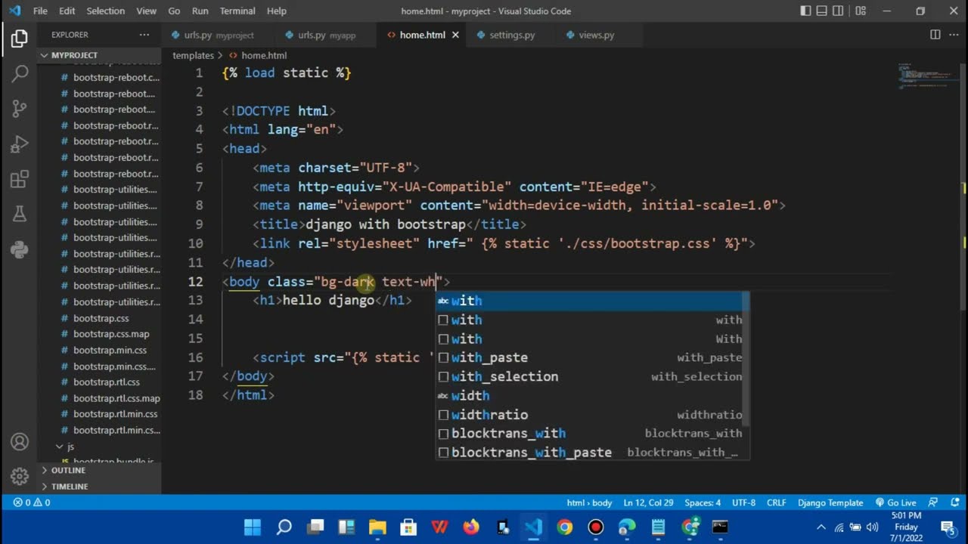The image size is (968, 544).
Task: Open the Run and Debug view
Action: coord(20,144)
